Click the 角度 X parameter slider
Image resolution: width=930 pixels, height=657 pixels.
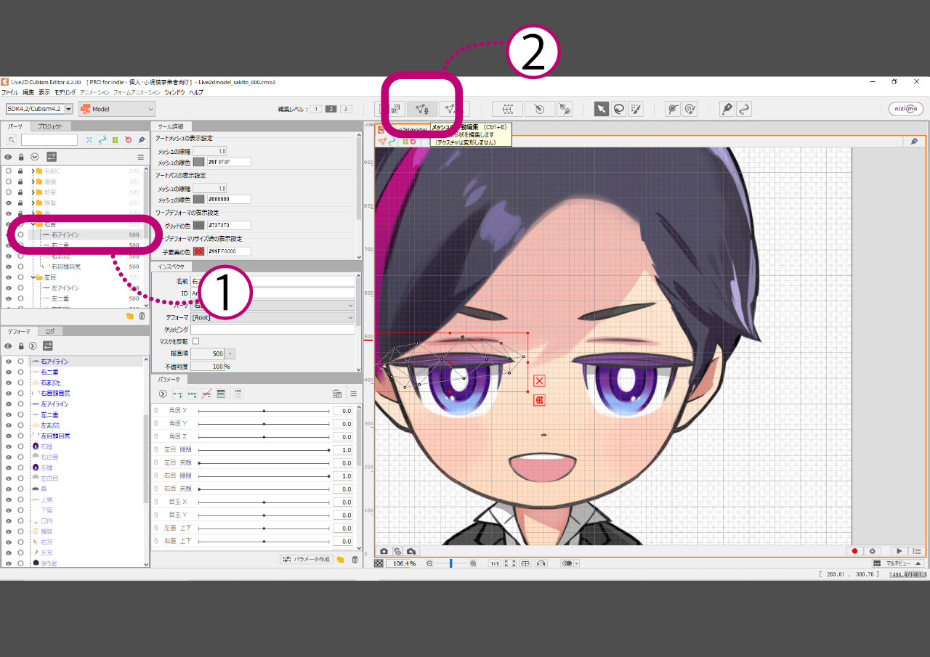point(264,411)
